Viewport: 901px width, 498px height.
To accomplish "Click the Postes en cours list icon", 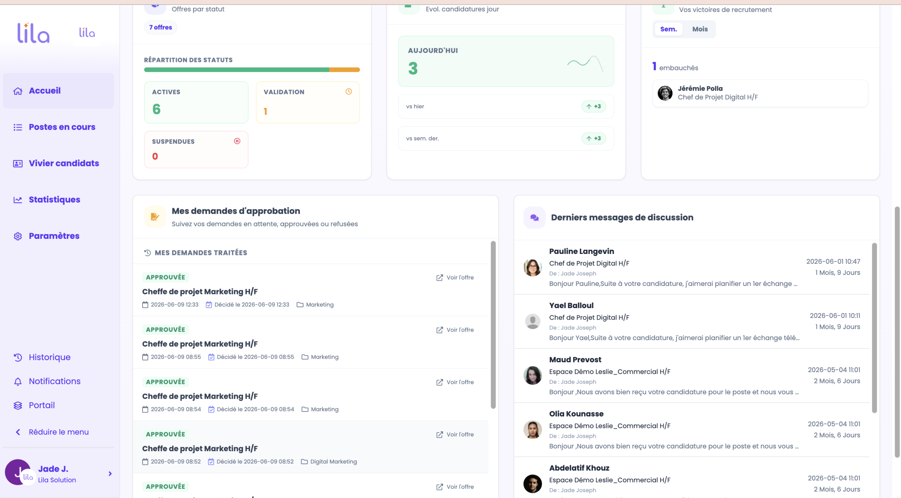I will 18,127.
